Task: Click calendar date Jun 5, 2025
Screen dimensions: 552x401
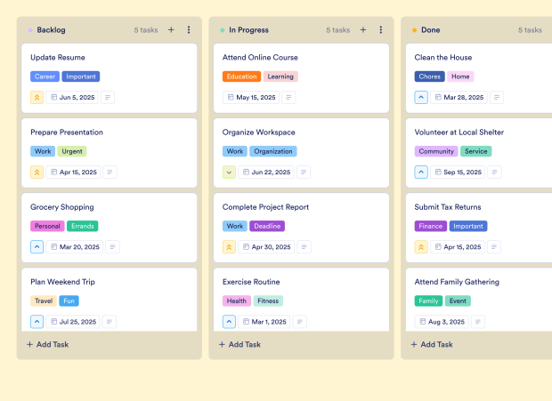Action: tap(73, 98)
